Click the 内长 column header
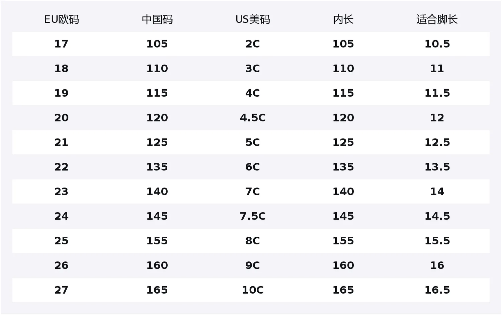This screenshot has height=315, width=502. (343, 19)
